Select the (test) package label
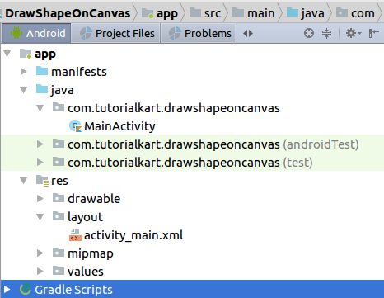Image resolution: width=384 pixels, height=298 pixels. (190, 163)
